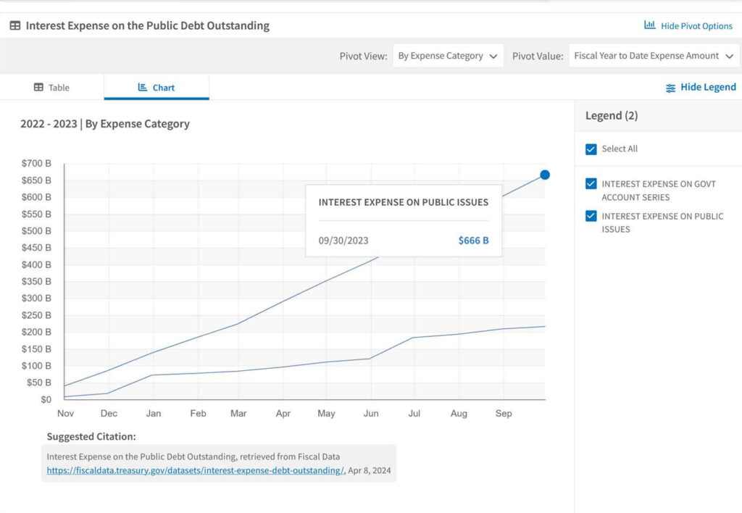Click the bar chart icon for pivot options
Viewport: 742px width, 513px height.
(650, 25)
